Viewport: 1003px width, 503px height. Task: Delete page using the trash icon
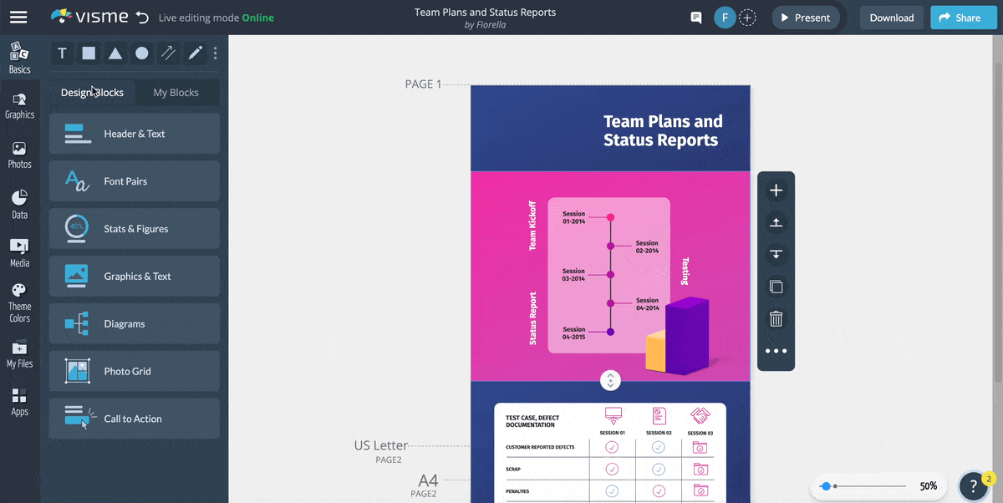[x=776, y=318]
